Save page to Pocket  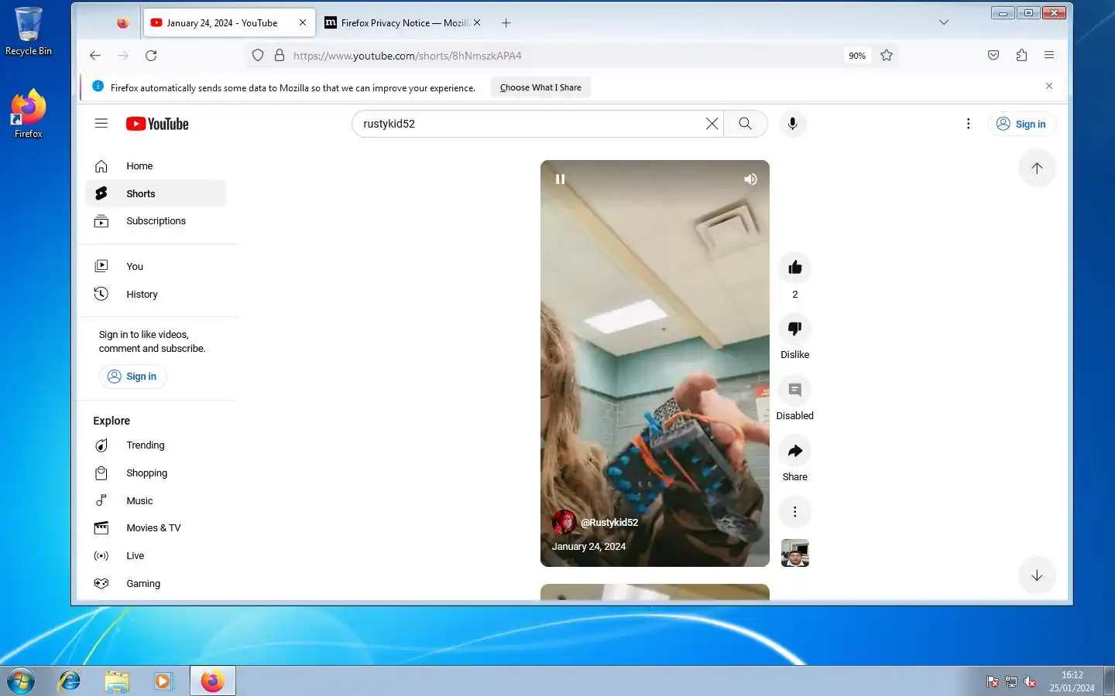point(993,56)
